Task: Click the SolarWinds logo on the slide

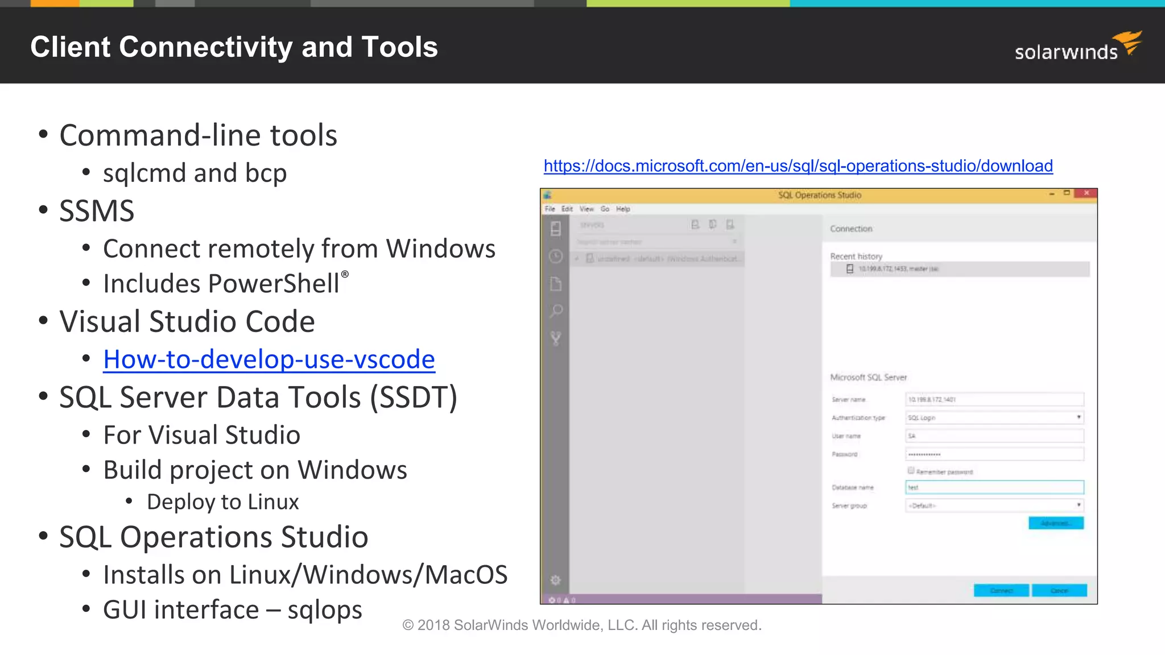Action: [1078, 47]
